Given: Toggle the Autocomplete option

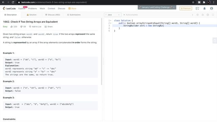Looking at the screenshot, I should coord(131,15).
